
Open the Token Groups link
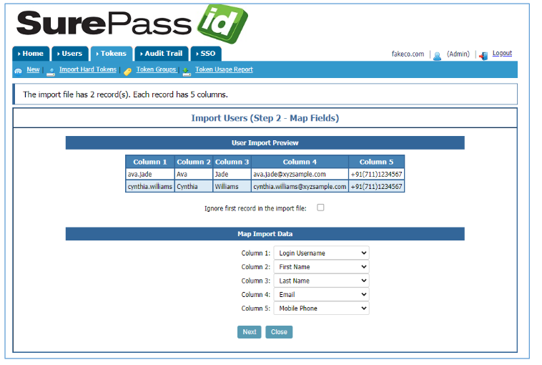(157, 69)
